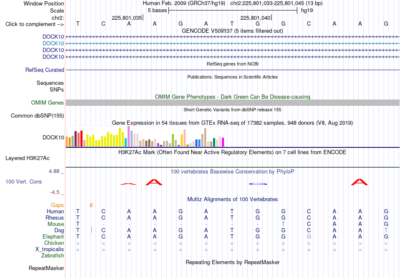Open the Layered H3K27Ac track label
Image resolution: width=400 pixels, height=278 pixels.
tap(27, 158)
